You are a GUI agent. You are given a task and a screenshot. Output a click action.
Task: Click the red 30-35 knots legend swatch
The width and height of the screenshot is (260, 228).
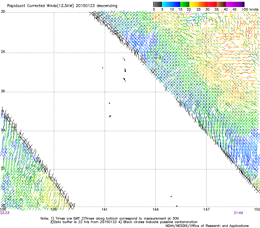[x=212, y=4]
